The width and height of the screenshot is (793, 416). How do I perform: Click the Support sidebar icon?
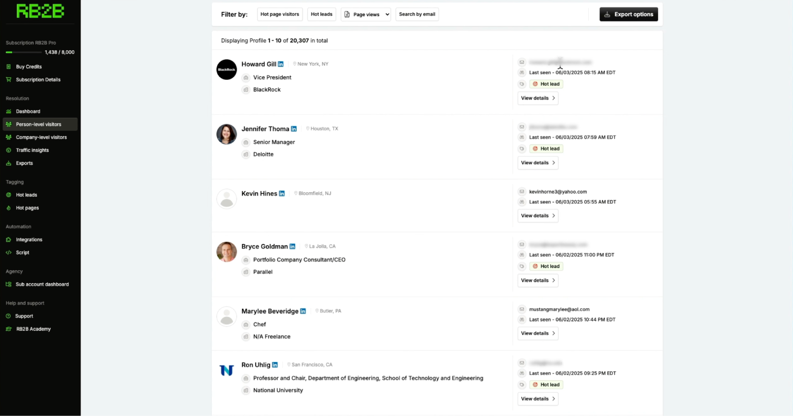point(9,316)
